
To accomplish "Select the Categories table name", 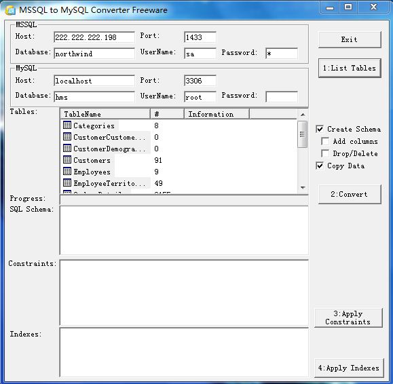I will pyautogui.click(x=94, y=126).
